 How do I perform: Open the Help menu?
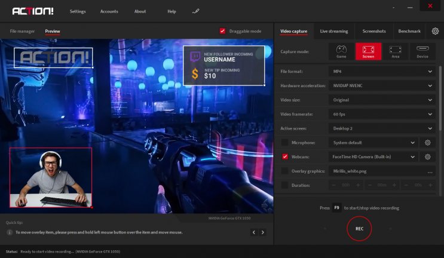coord(172,11)
